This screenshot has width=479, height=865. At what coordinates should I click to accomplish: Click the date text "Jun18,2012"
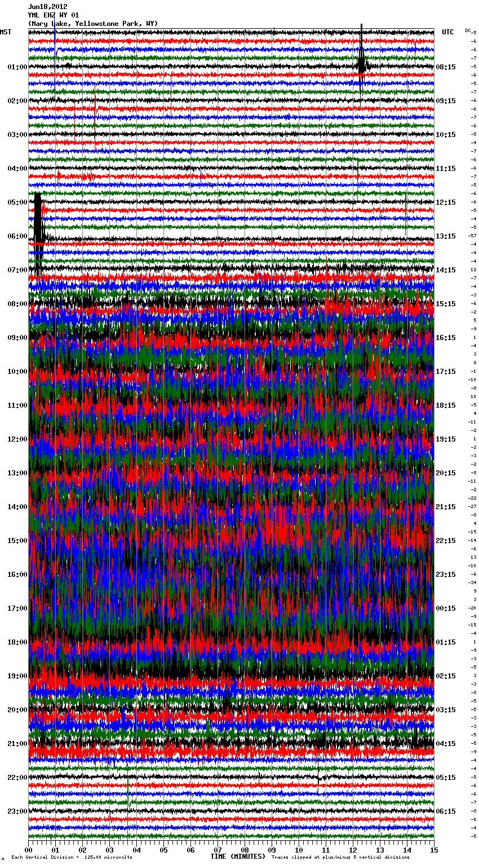[48, 7]
